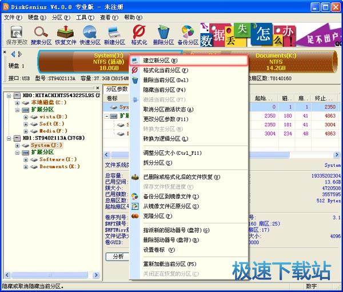Click the 快速分区 quick partition icon
343x292 pixels.
(x=90, y=35)
